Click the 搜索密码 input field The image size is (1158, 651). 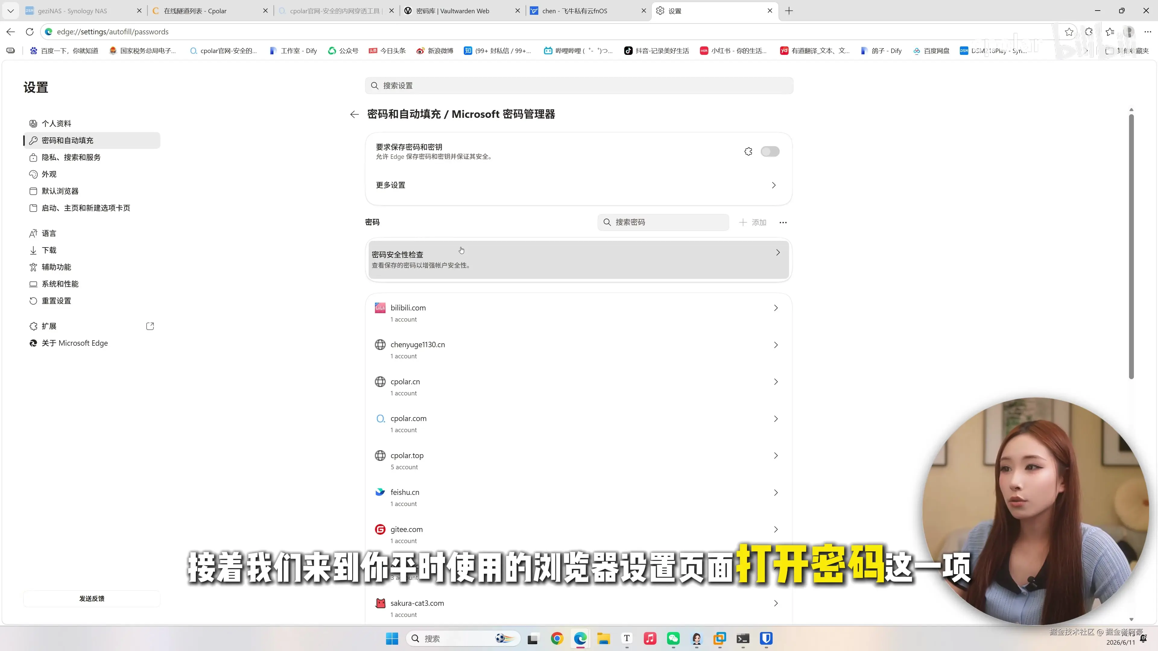coord(663,222)
